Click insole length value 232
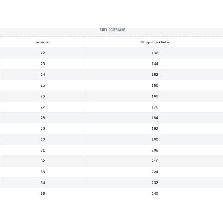Screen dimensions: 223x223 (x=155, y=183)
